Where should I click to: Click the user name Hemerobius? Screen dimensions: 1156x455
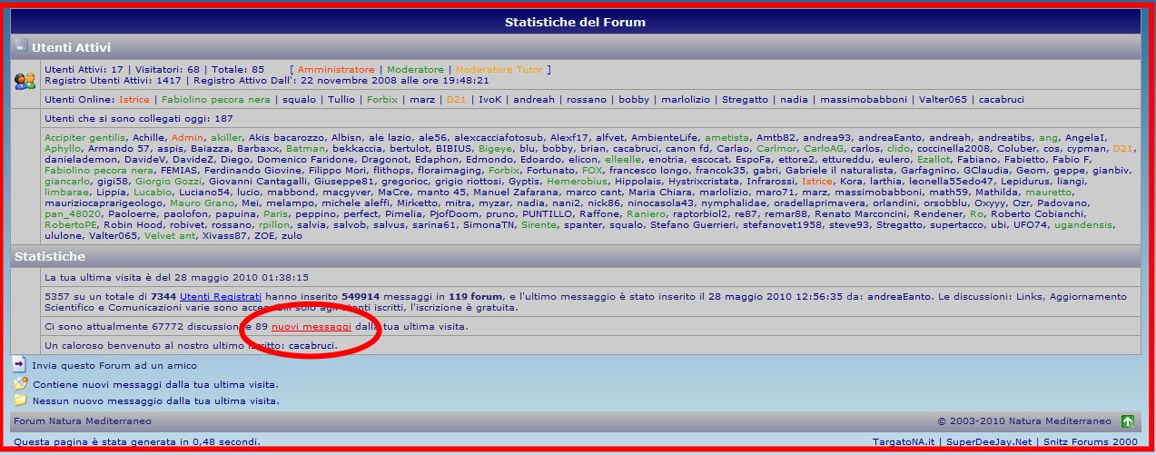(x=577, y=180)
